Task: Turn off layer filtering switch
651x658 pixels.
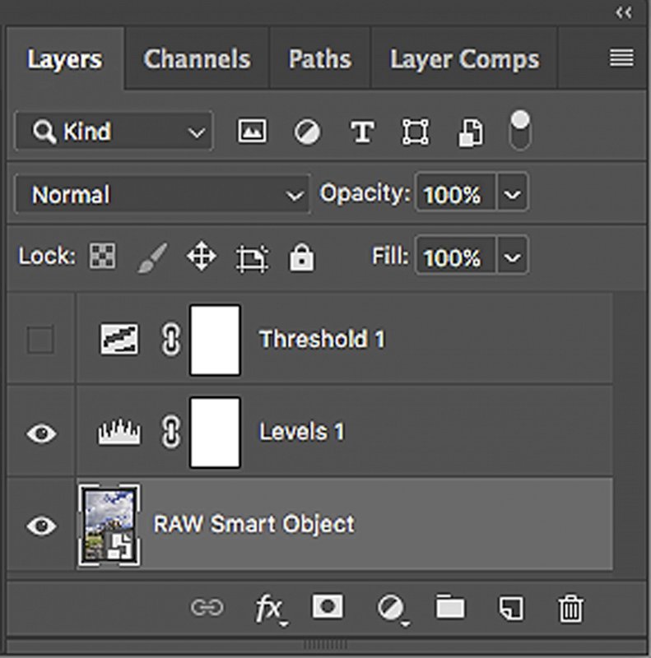Action: pos(520,130)
